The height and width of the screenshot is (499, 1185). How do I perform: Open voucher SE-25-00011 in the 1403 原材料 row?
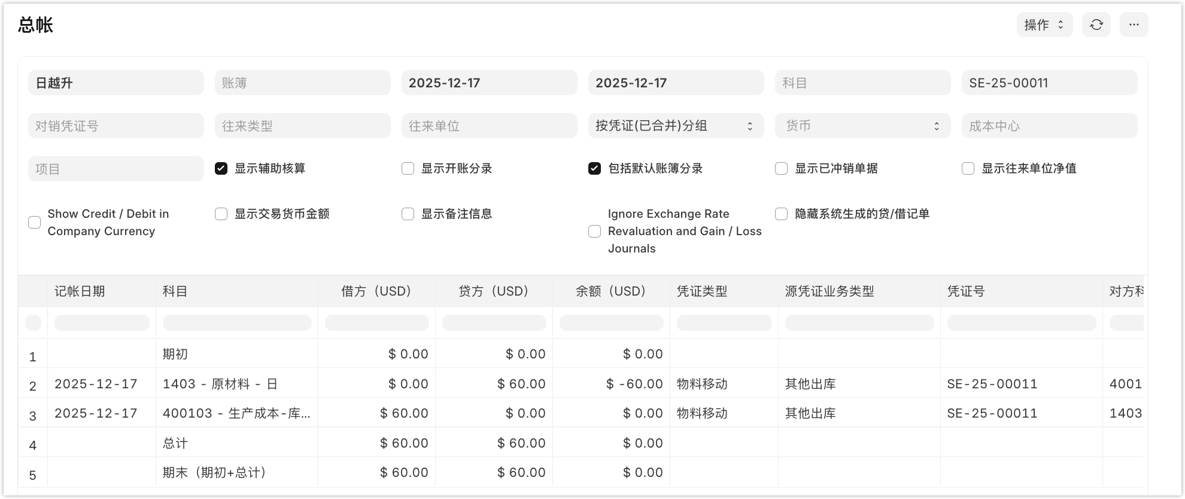point(992,384)
